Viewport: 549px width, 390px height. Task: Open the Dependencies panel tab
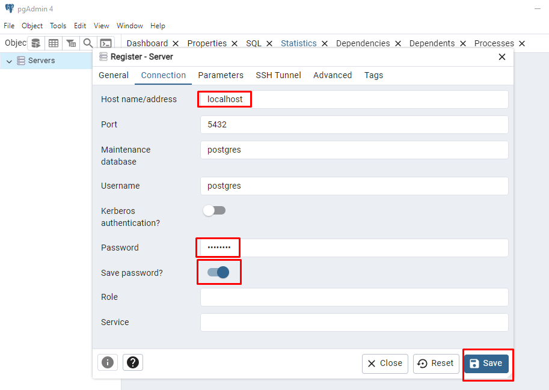(x=363, y=43)
